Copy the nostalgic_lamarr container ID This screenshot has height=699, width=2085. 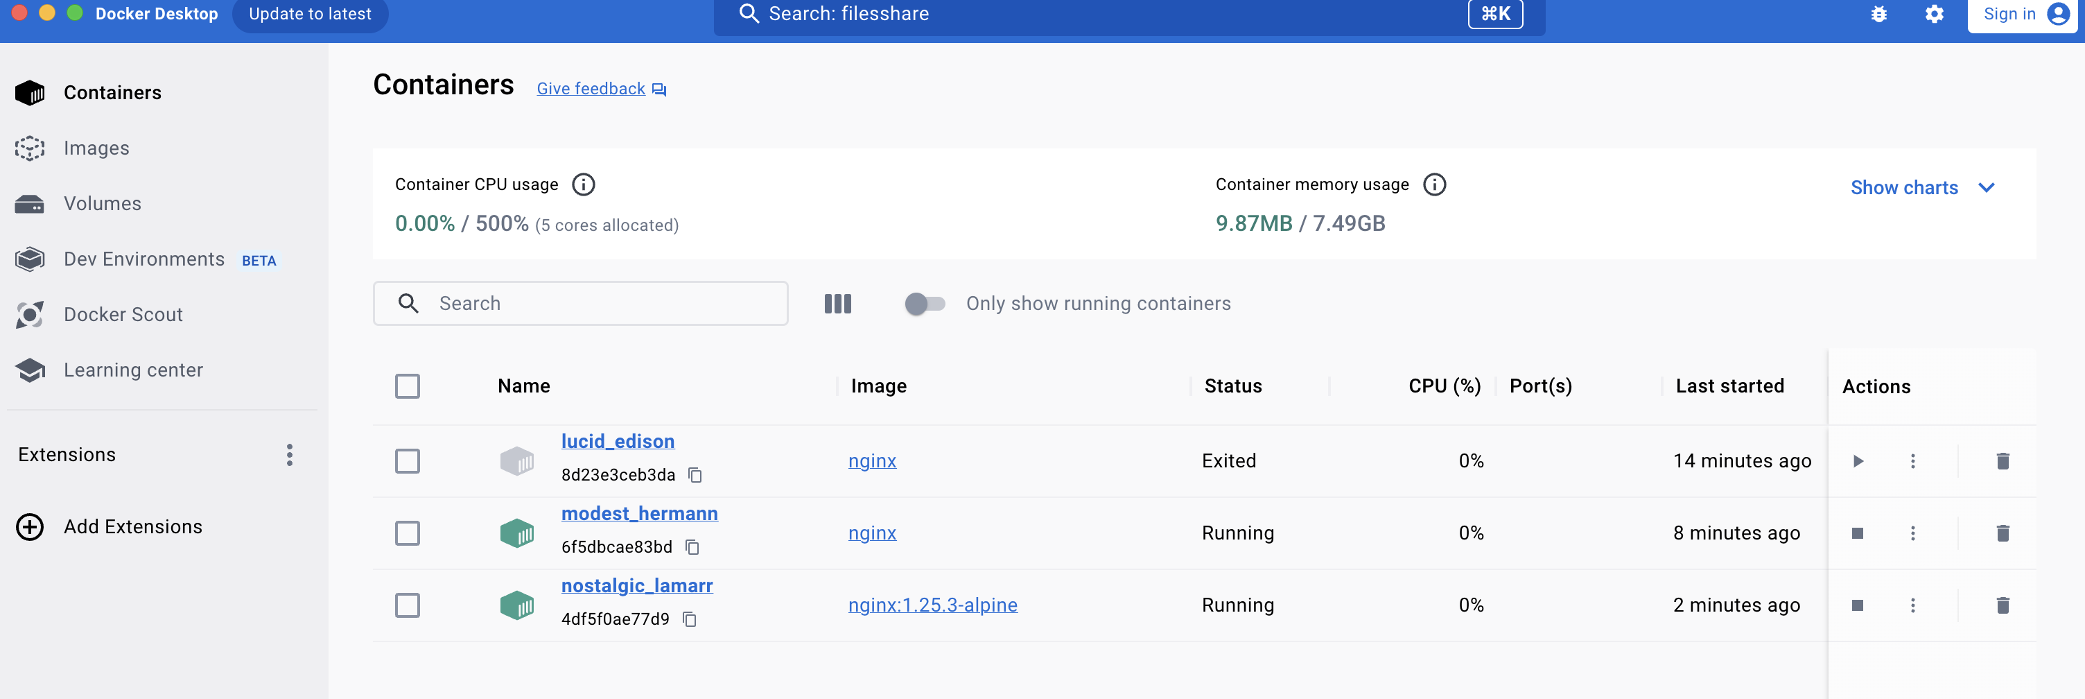pos(690,619)
